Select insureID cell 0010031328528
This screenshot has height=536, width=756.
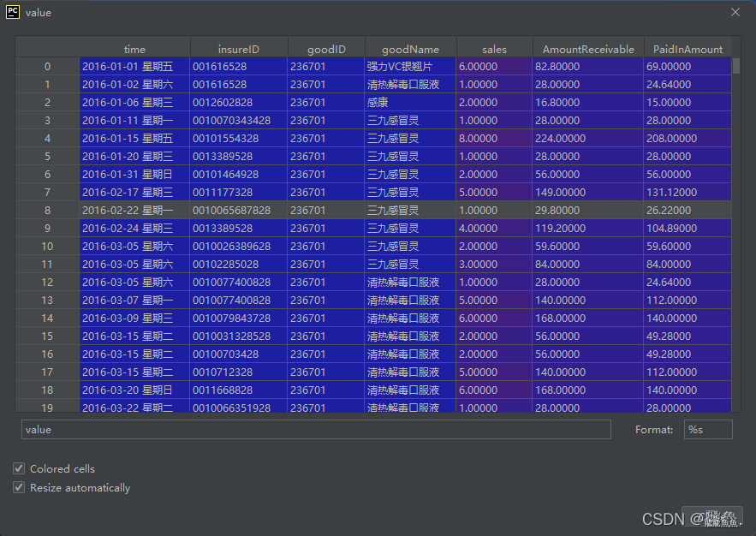pos(239,336)
